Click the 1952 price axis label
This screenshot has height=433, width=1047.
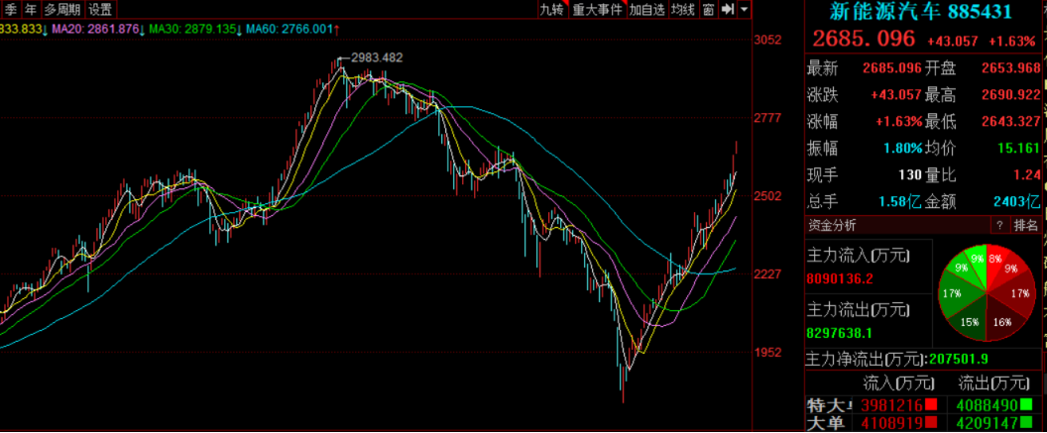[x=767, y=352]
